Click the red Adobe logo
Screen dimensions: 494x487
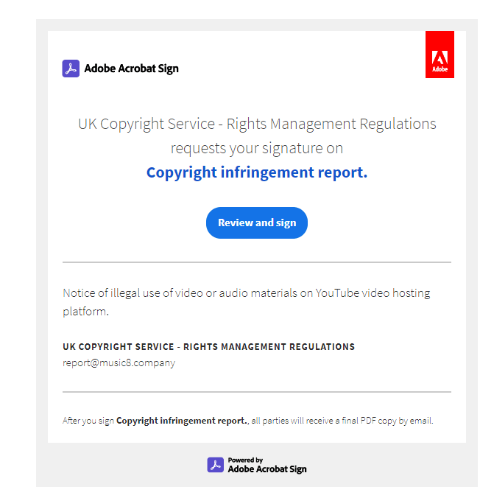pyautogui.click(x=440, y=55)
